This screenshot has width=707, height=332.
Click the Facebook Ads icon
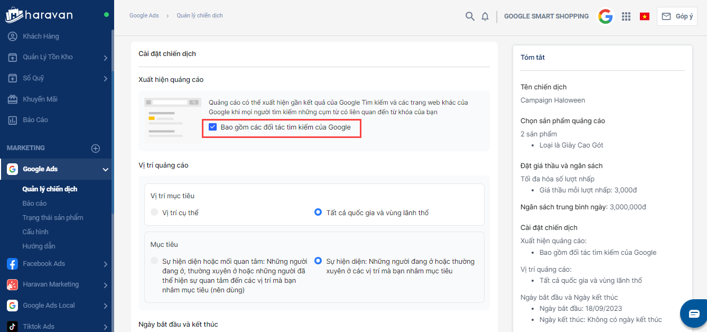click(x=12, y=264)
